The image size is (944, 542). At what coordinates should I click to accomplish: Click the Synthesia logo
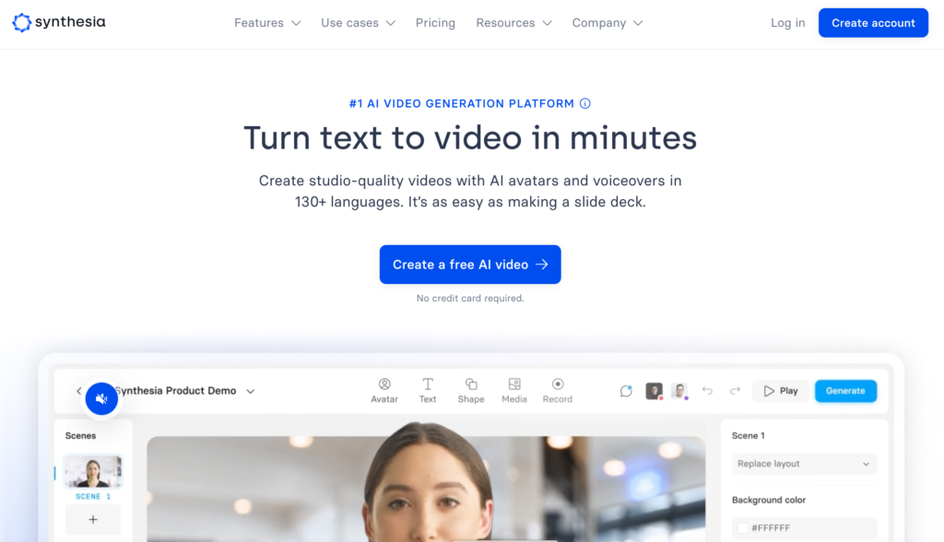(58, 22)
